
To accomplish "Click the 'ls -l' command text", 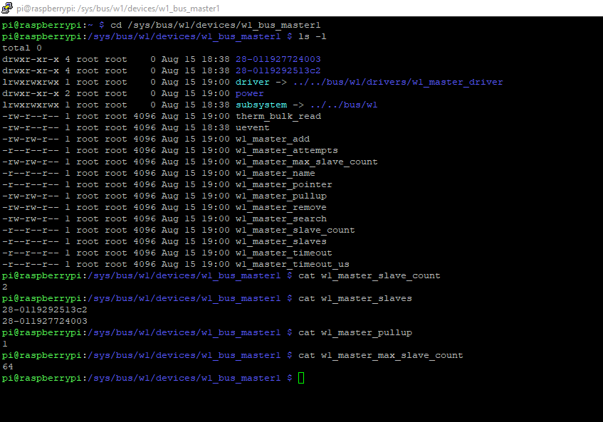I will pos(313,36).
